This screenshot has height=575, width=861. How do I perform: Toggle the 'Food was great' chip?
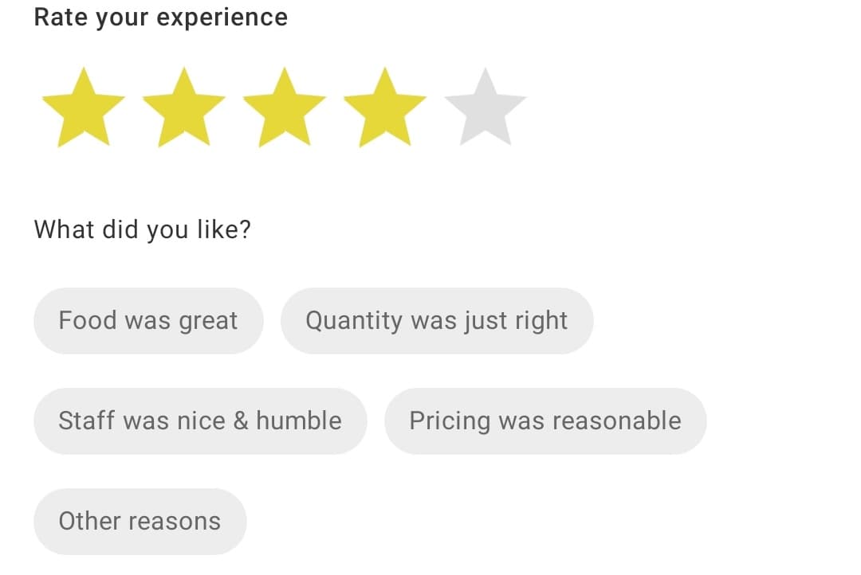click(148, 320)
